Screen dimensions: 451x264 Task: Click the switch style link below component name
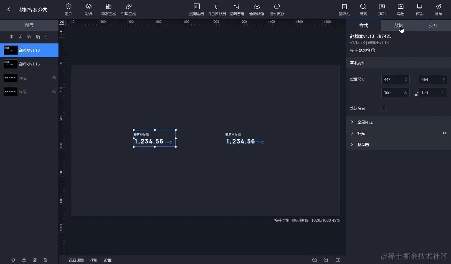[360, 50]
